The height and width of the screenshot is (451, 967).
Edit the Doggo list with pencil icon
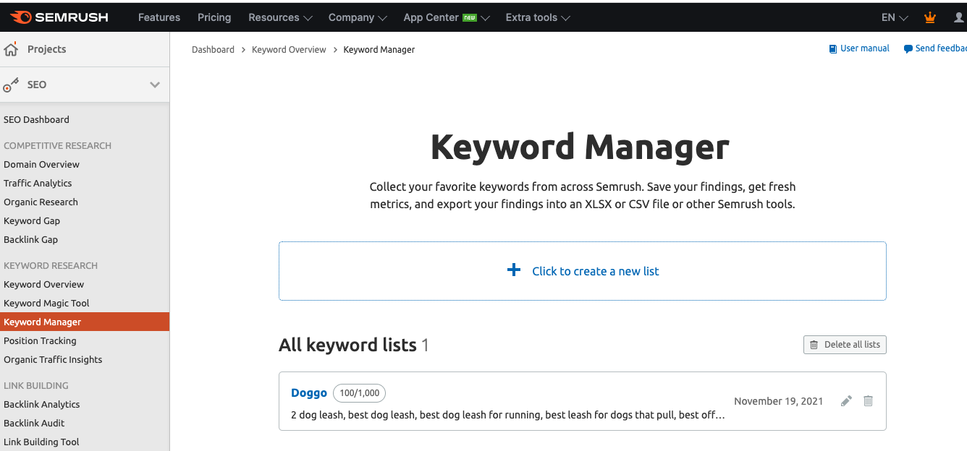point(846,401)
